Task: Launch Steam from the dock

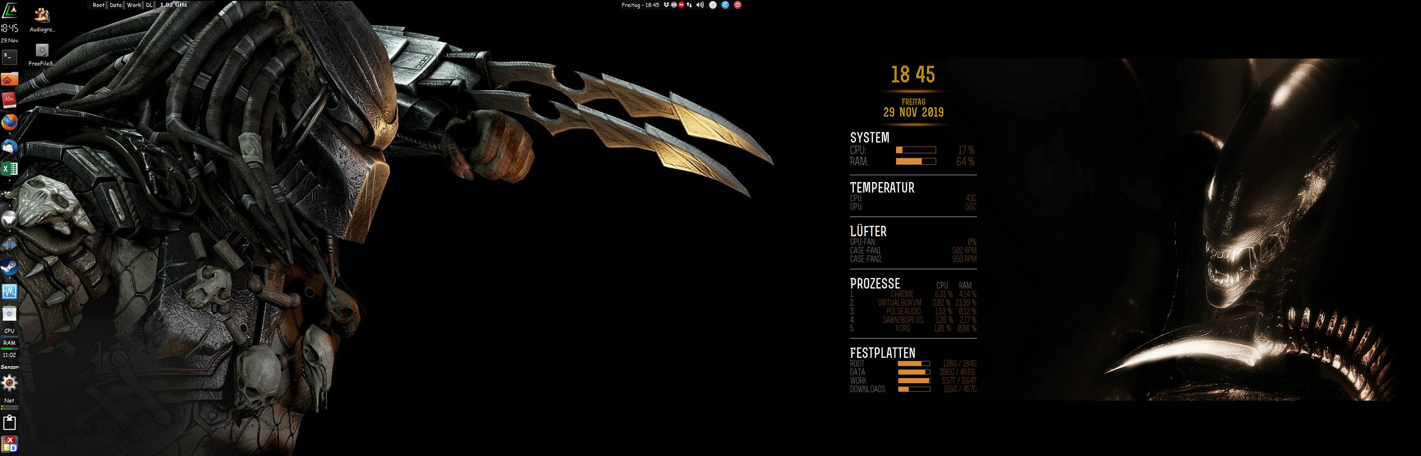Action: (9, 267)
